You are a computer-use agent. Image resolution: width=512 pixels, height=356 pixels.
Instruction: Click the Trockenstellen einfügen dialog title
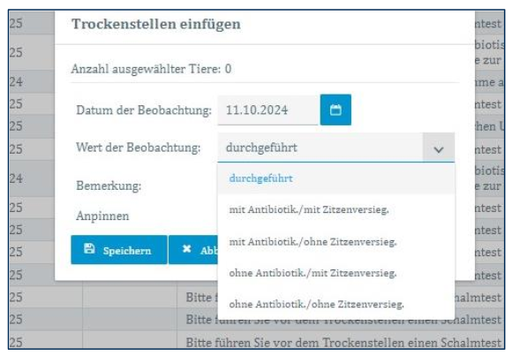156,24
